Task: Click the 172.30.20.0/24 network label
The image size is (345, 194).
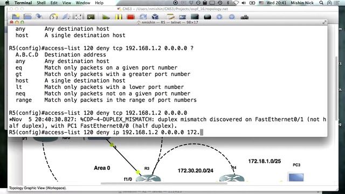Action: coord(195,171)
